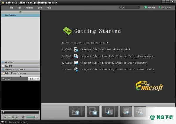
Task: Click the refresh icon above device list
Action: (x=21, y=12)
